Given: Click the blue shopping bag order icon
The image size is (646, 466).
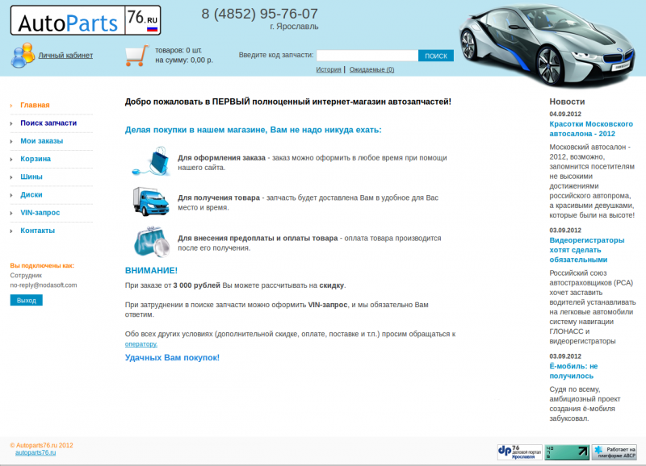Looking at the screenshot, I should [x=150, y=162].
